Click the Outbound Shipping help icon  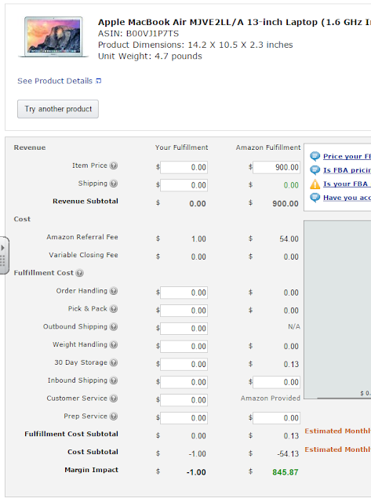click(113, 327)
